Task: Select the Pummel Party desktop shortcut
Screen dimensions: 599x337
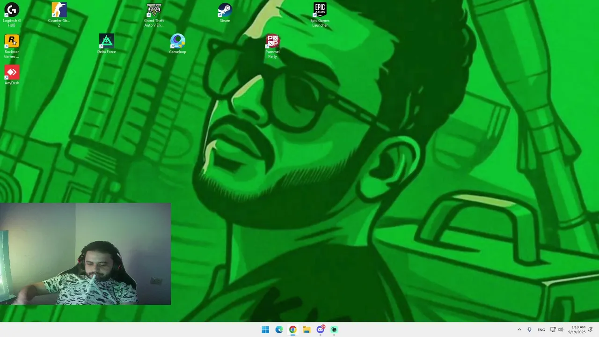Action: point(272,46)
